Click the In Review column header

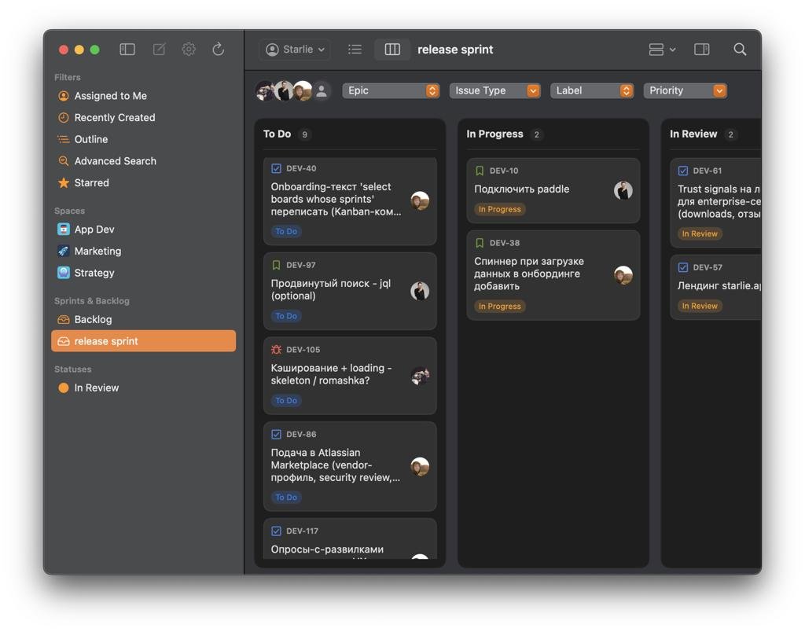pyautogui.click(x=693, y=134)
